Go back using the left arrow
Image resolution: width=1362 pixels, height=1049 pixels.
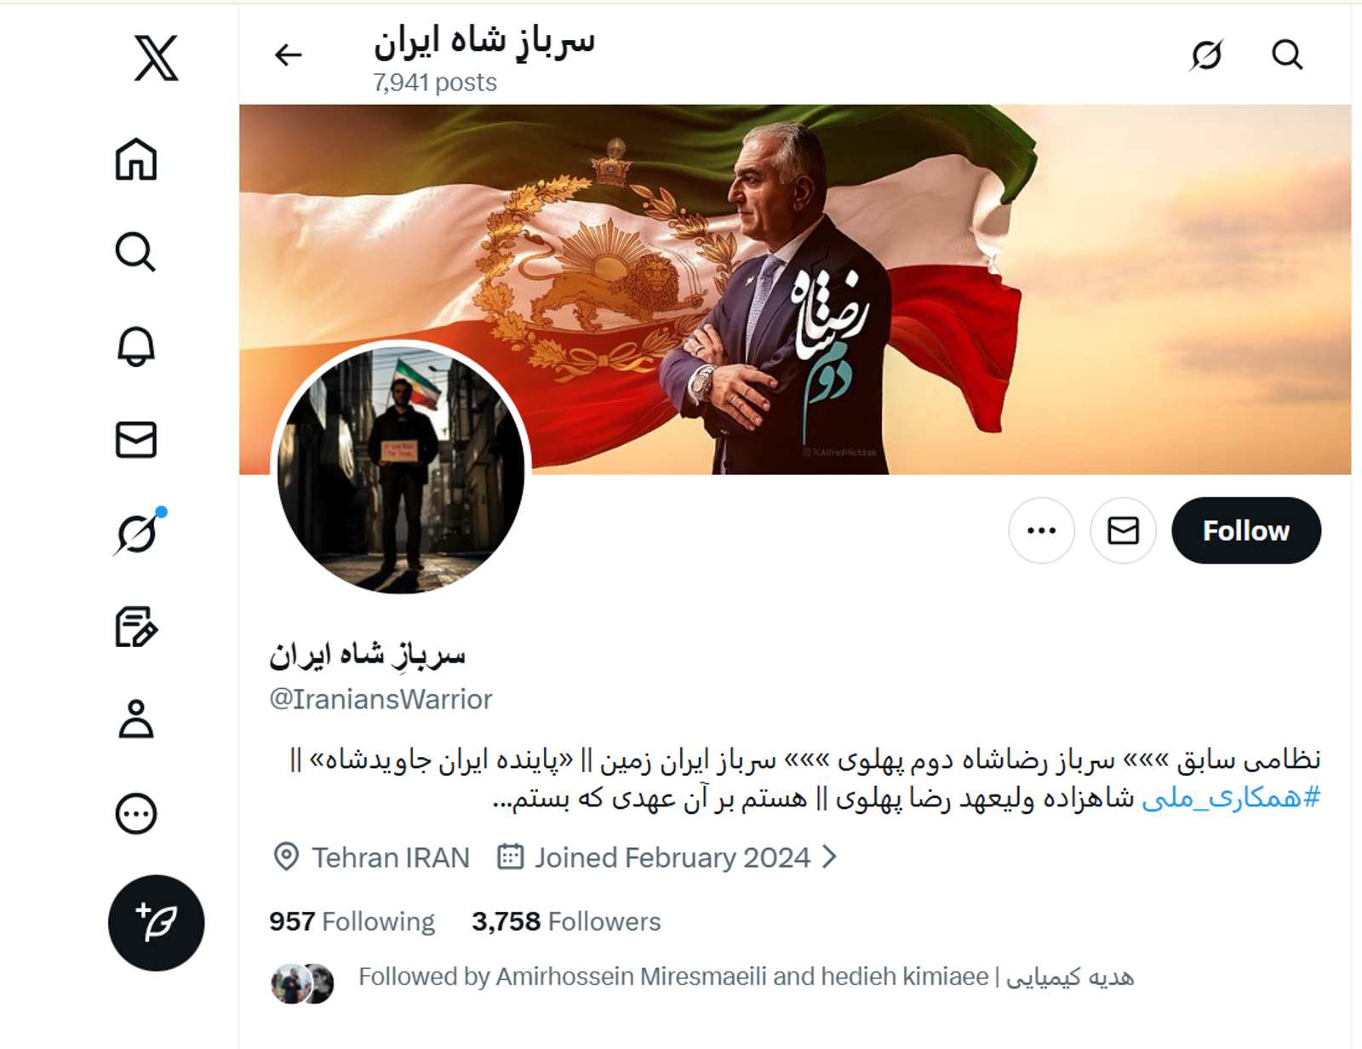[x=289, y=55]
